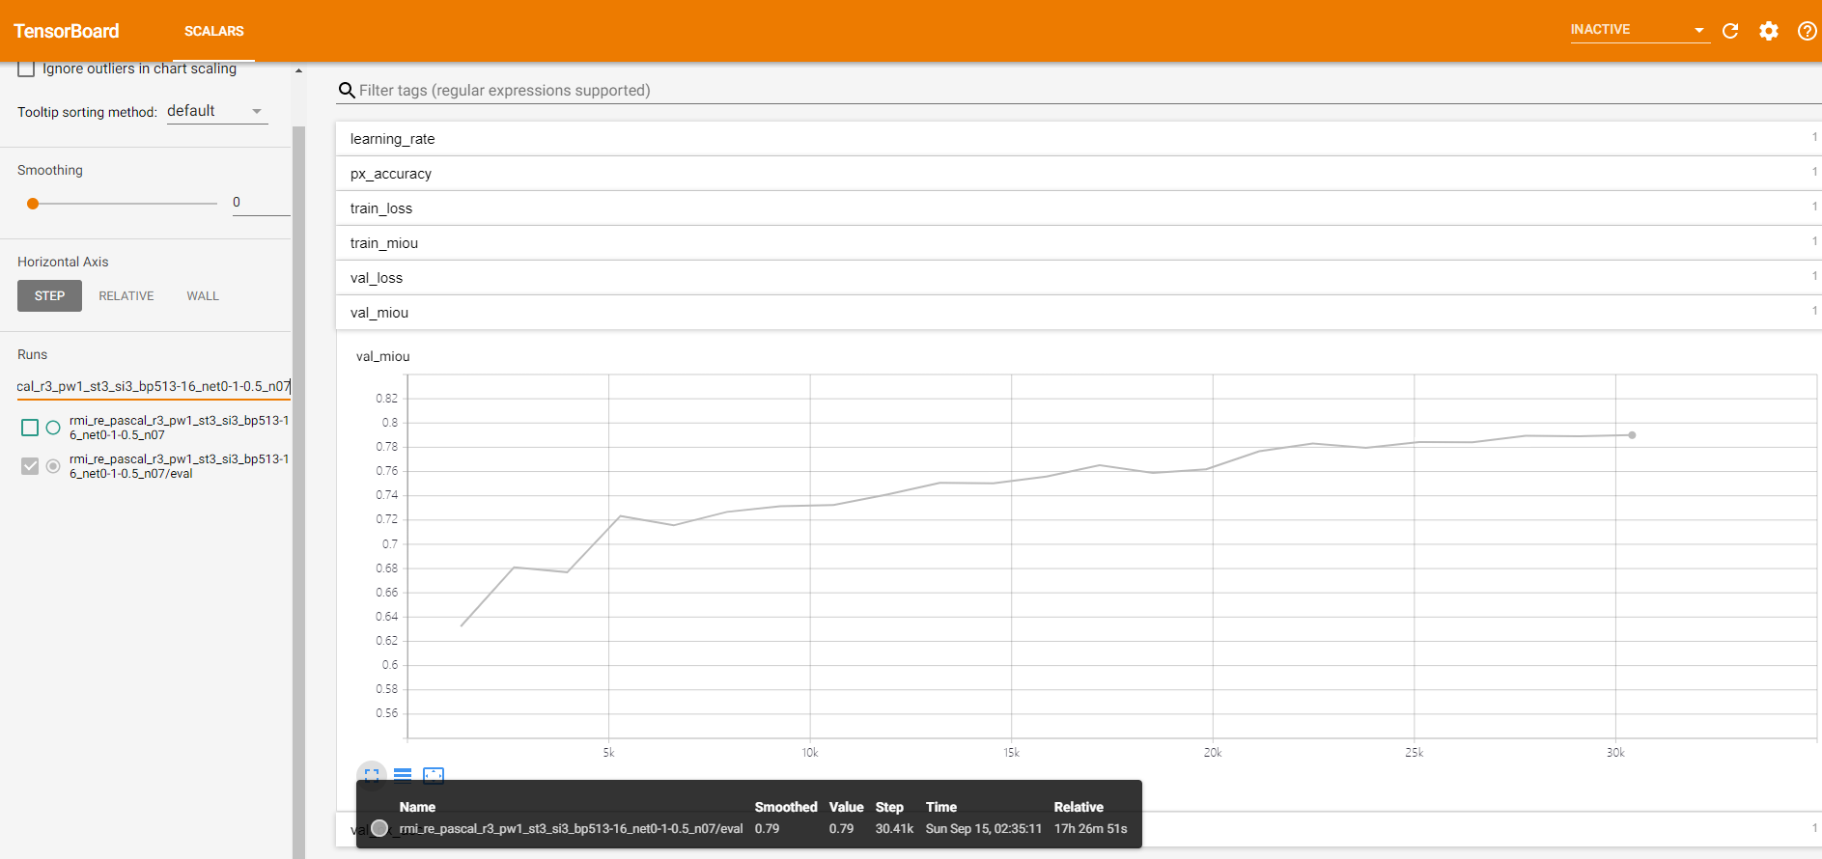The width and height of the screenshot is (1822, 859).
Task: Expand the px_accuracy section
Action: pyautogui.click(x=1078, y=174)
